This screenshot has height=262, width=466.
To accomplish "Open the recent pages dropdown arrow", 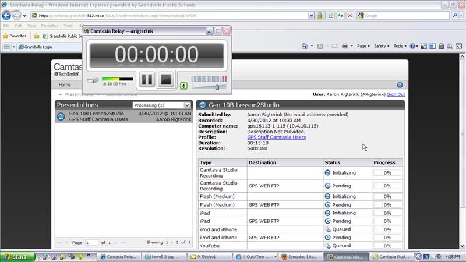I will 24,16.
